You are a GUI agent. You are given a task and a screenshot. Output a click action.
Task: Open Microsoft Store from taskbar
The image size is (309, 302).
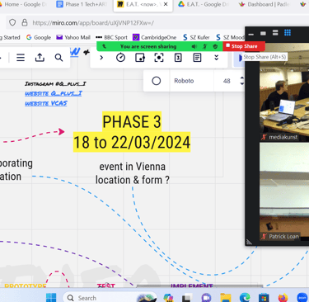[x=264, y=298]
